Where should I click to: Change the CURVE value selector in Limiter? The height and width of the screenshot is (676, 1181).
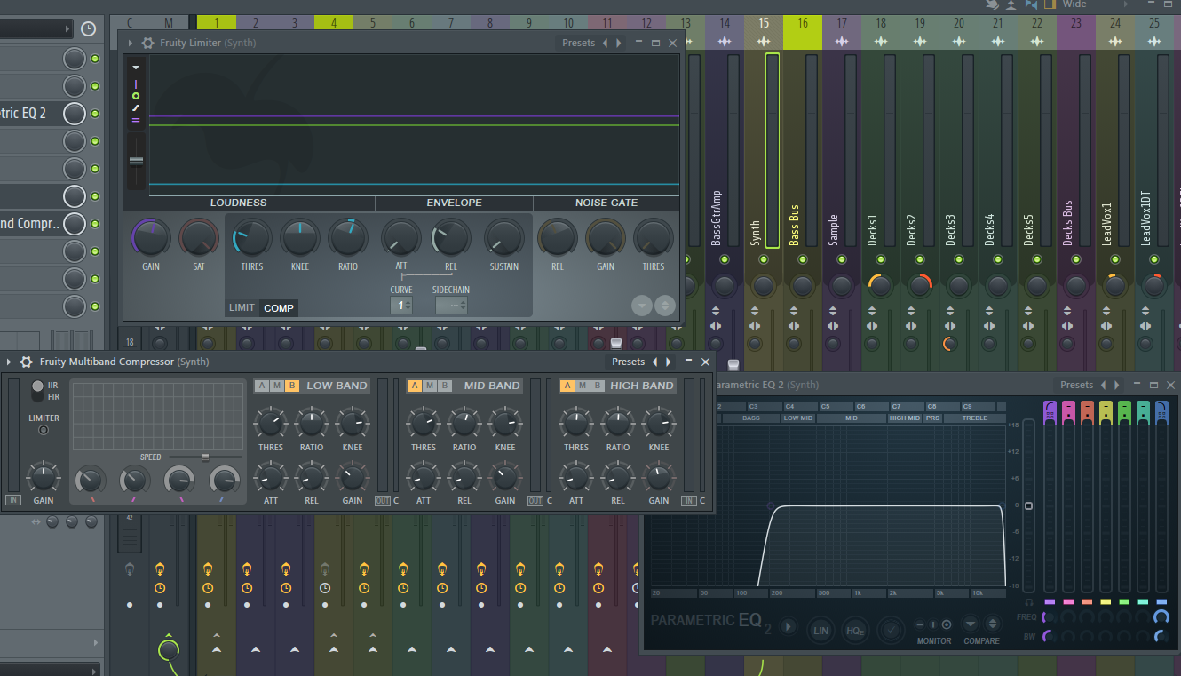pos(401,306)
